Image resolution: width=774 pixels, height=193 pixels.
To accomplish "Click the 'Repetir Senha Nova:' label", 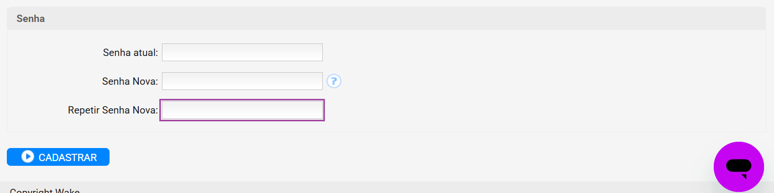I will [x=113, y=110].
